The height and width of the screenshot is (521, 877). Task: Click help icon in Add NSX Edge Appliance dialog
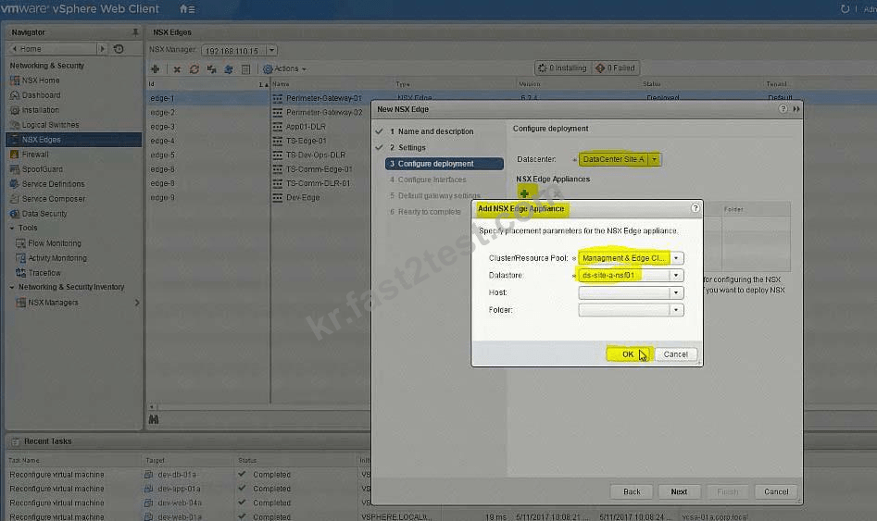click(x=695, y=208)
